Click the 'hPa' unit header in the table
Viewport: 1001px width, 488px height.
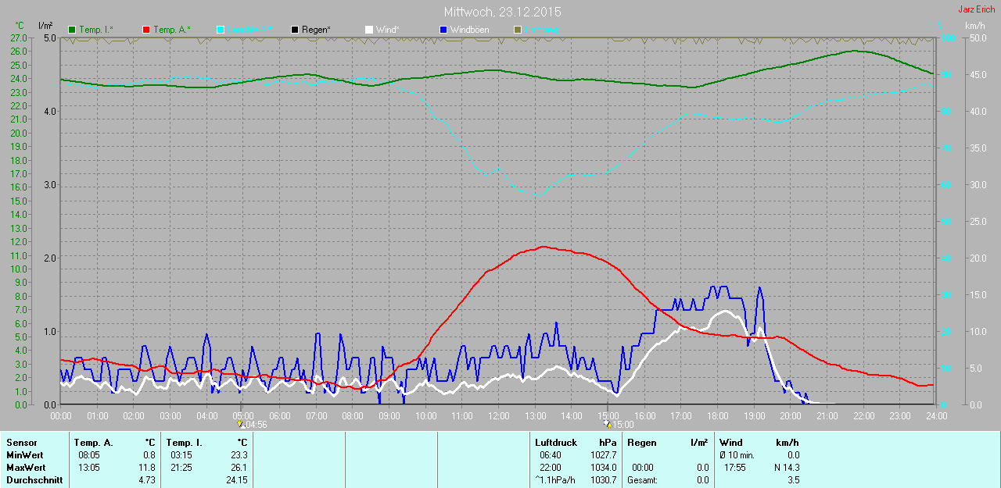coord(607,443)
